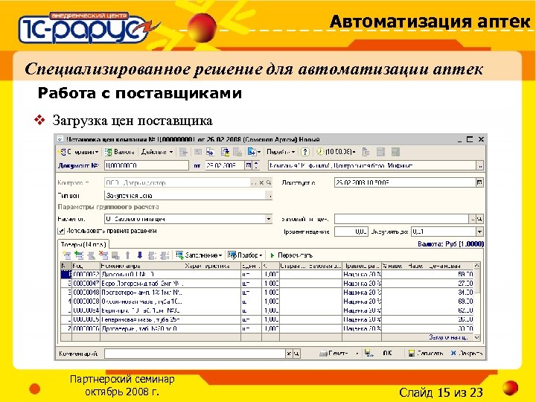536x402 pixels.
Task: Click the Код column header
Action: pos(86,266)
